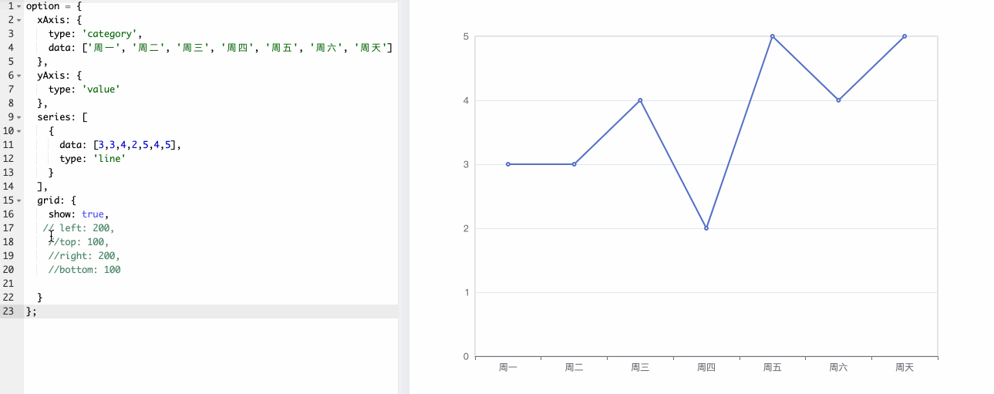The image size is (994, 394).
Task: Click the 周五 peak data point
Action: 772,36
